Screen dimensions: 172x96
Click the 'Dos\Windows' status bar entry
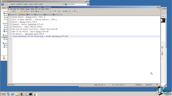[x=139, y=85]
